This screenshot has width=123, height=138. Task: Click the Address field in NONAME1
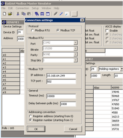tap(21, 39)
